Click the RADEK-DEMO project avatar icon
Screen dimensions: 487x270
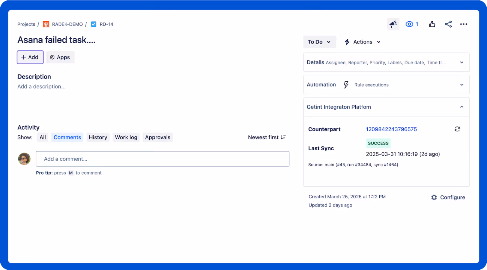point(46,24)
